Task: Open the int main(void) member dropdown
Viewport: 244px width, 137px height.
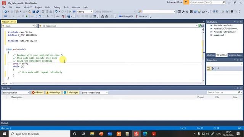Action: coord(197,26)
